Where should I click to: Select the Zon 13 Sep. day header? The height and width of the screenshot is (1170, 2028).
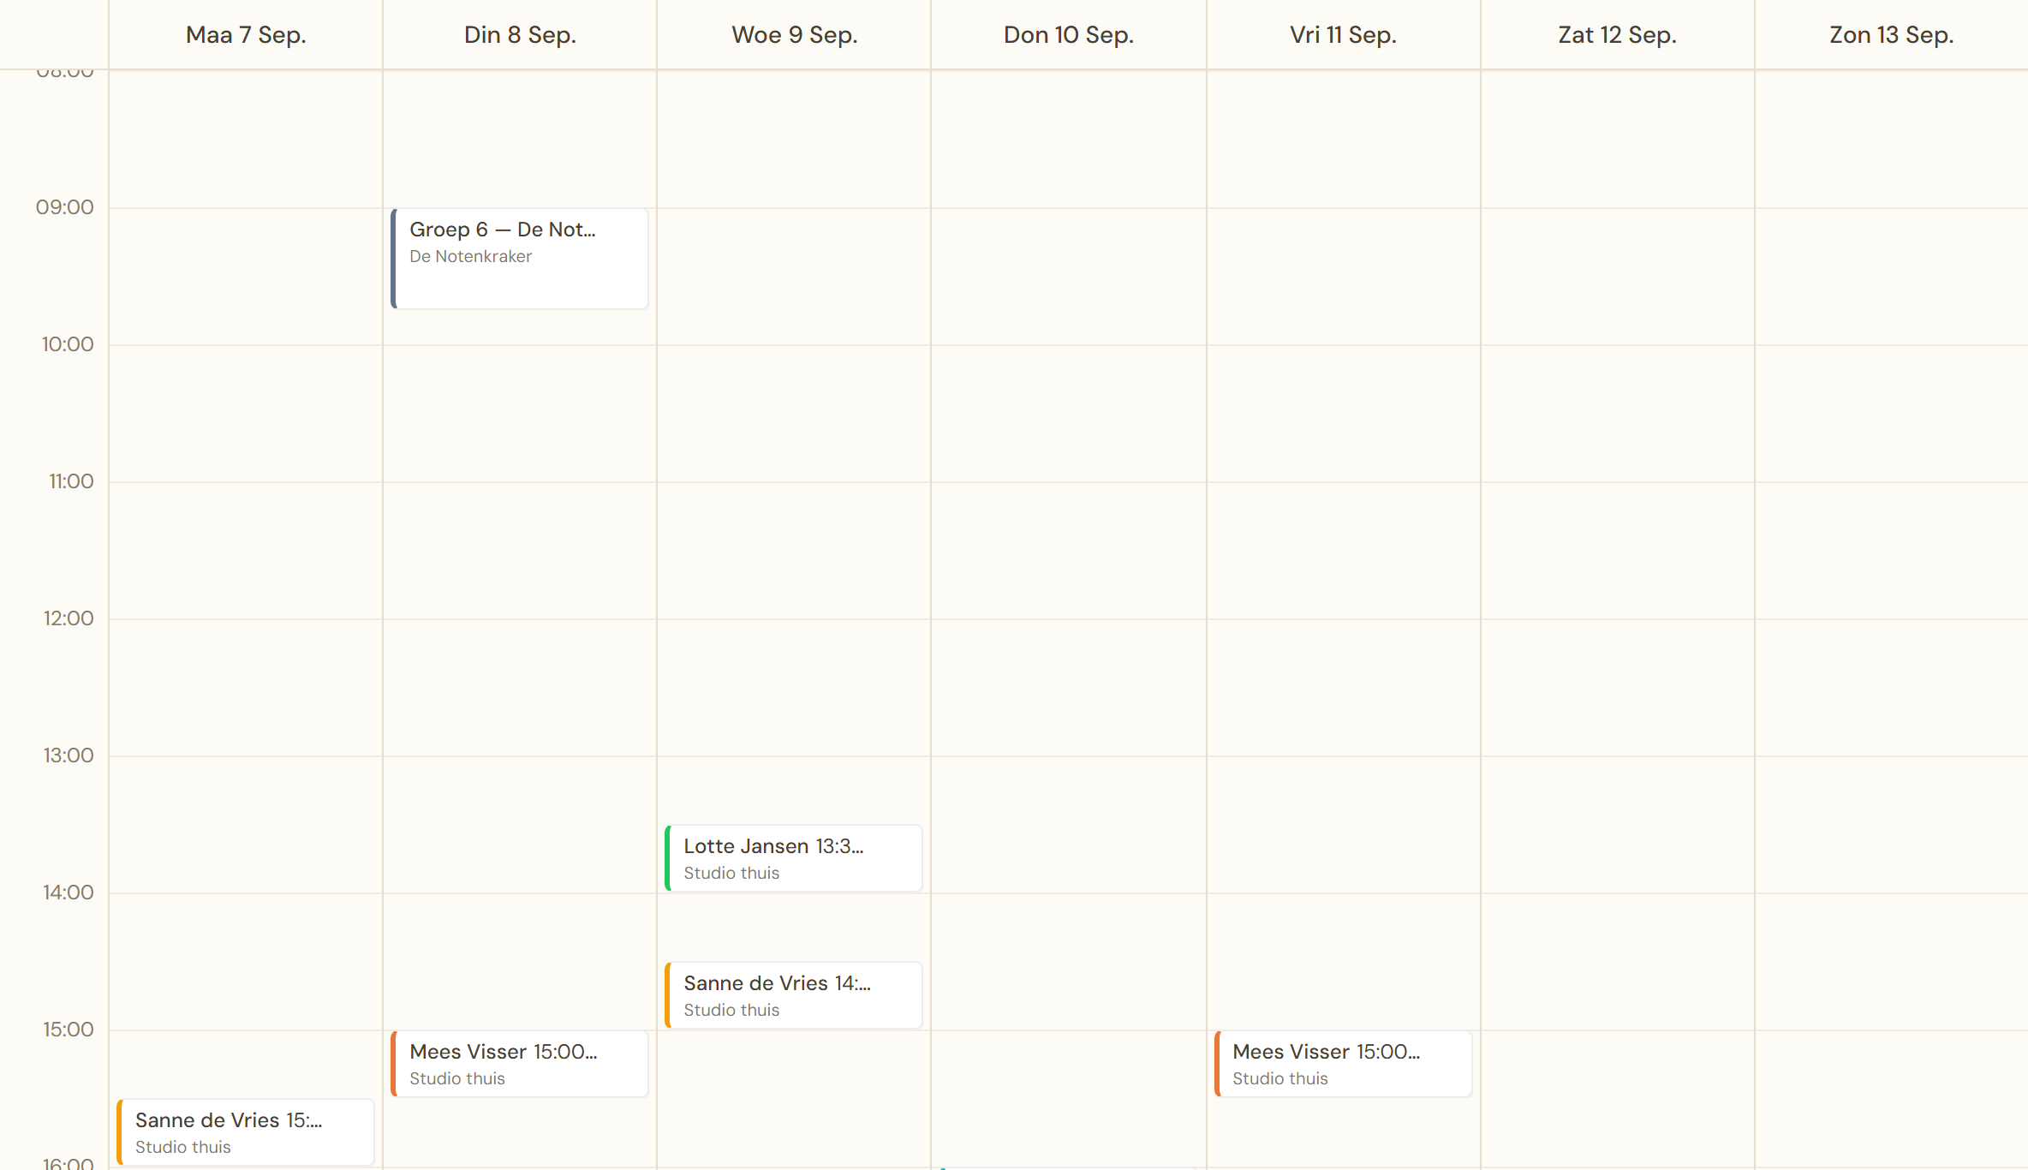(1891, 35)
